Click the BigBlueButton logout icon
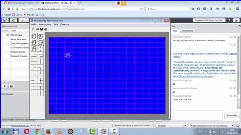This screenshot has width=241, height=135. coord(236,20)
